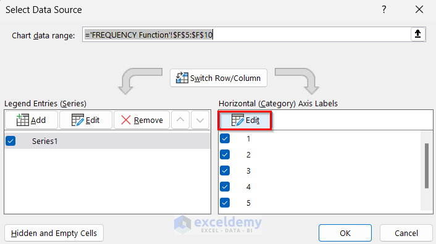Uncheck category label 3 checkbox
436x244 pixels.
coord(225,170)
